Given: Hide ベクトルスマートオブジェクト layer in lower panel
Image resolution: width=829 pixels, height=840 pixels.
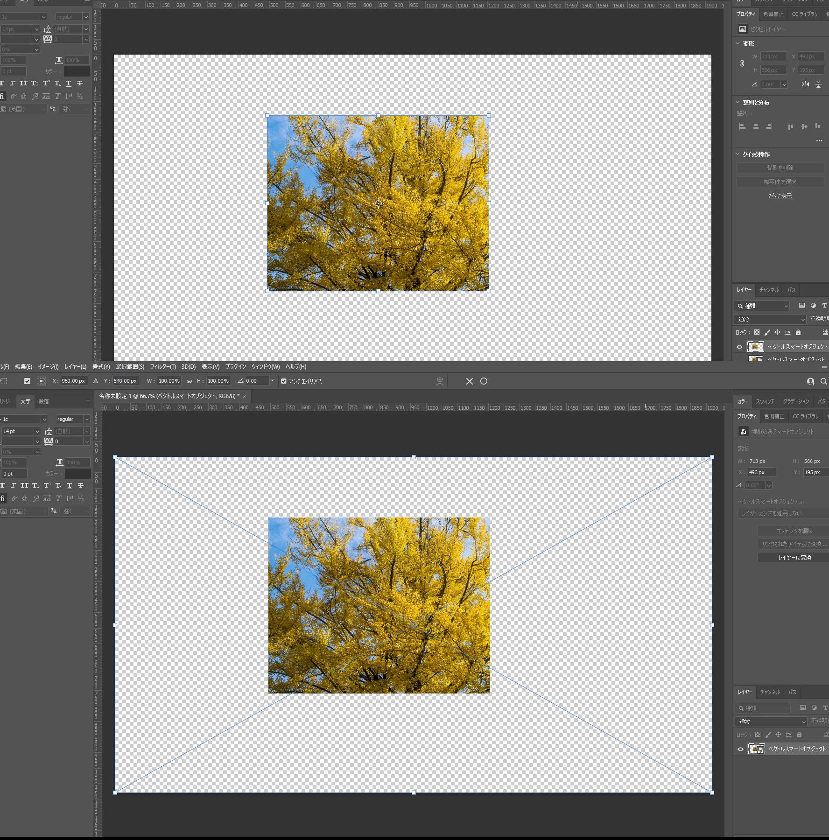Looking at the screenshot, I should click(741, 749).
